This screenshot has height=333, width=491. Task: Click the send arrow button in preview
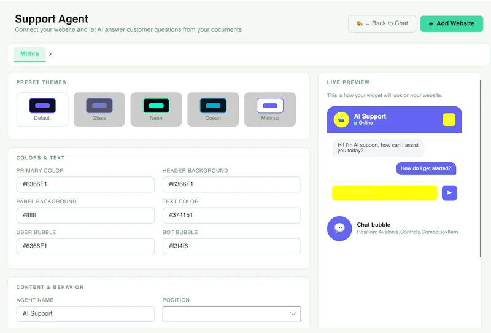449,193
